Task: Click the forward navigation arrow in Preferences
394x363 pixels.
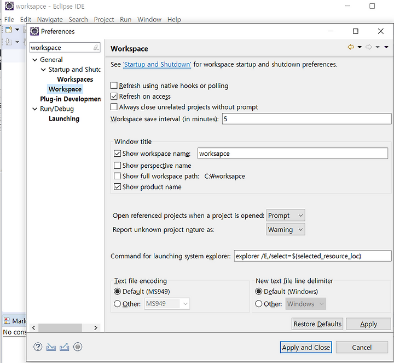Action: pyautogui.click(x=369, y=47)
